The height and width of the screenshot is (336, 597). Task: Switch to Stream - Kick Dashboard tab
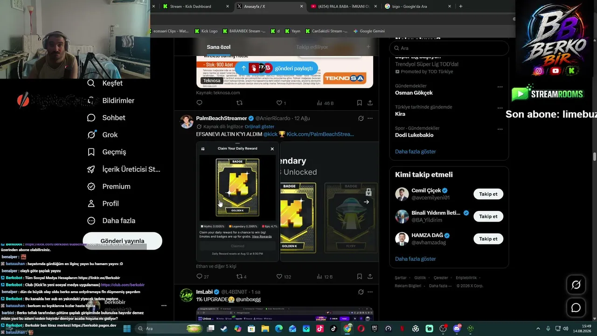pyautogui.click(x=196, y=7)
